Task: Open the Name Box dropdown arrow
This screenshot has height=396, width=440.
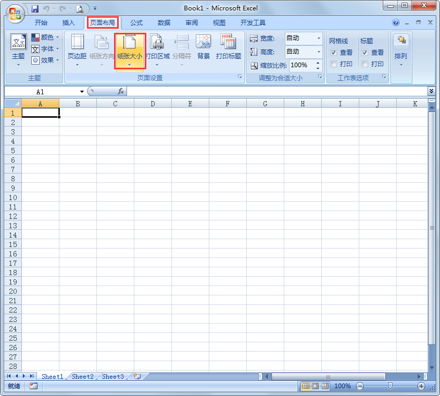Action: click(x=81, y=91)
